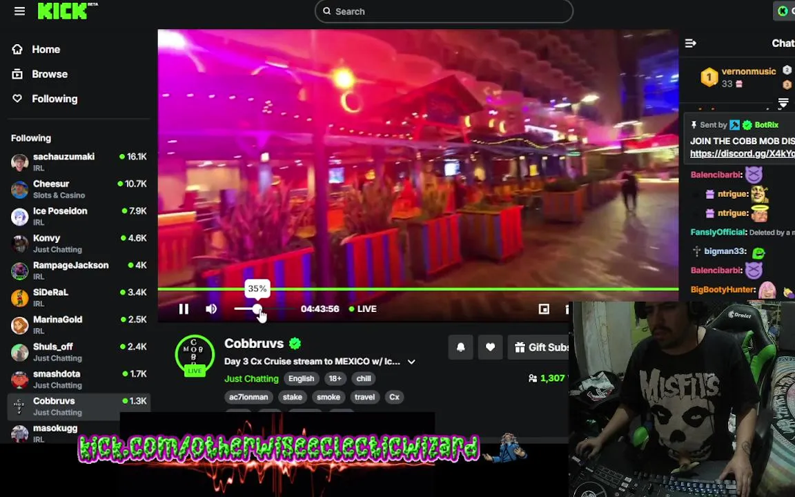The width and height of the screenshot is (795, 497).
Task: Click the green stream progress bar
Action: pos(418,289)
